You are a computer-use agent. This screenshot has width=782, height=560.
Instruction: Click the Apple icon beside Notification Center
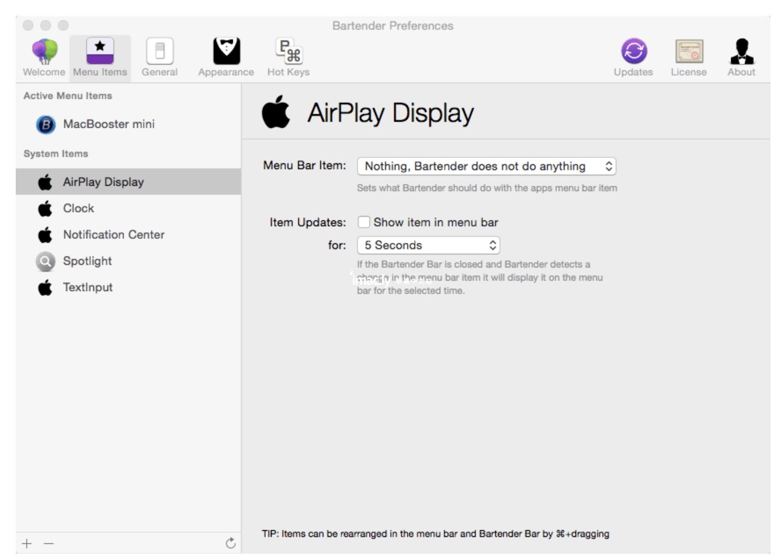(x=45, y=234)
